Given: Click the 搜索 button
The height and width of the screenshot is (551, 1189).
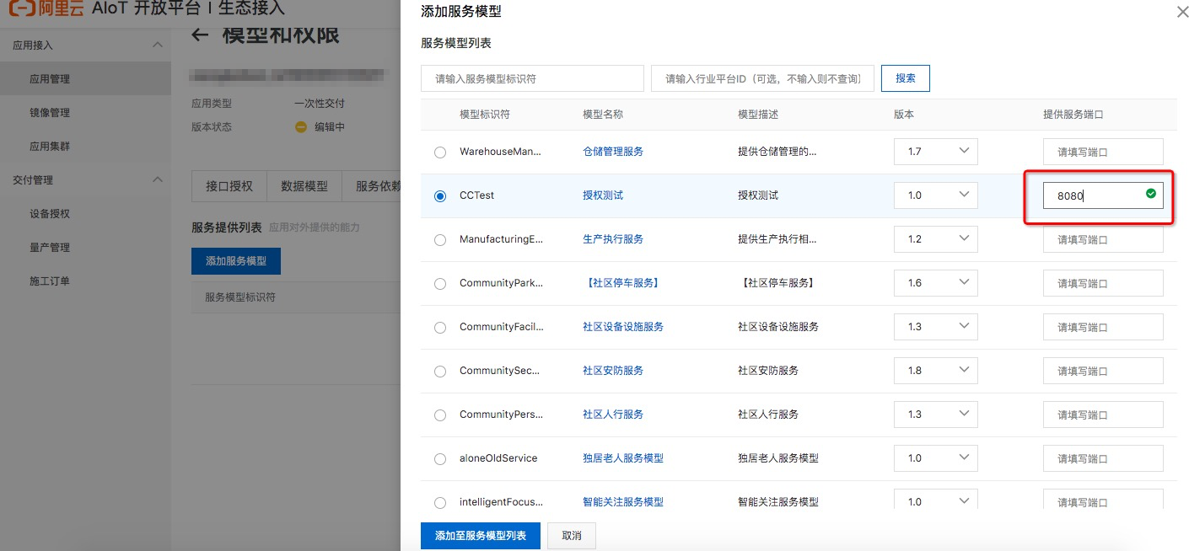Looking at the screenshot, I should coord(906,78).
